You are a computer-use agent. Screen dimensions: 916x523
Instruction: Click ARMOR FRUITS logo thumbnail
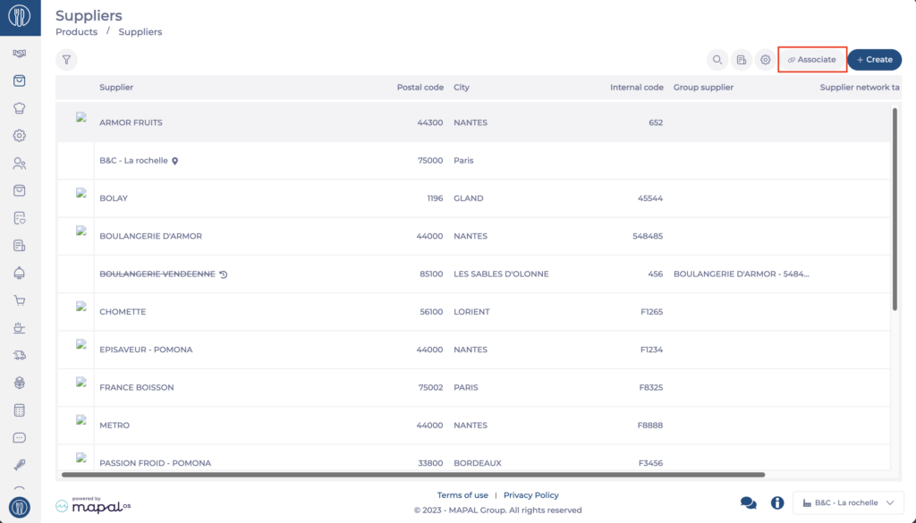81,118
